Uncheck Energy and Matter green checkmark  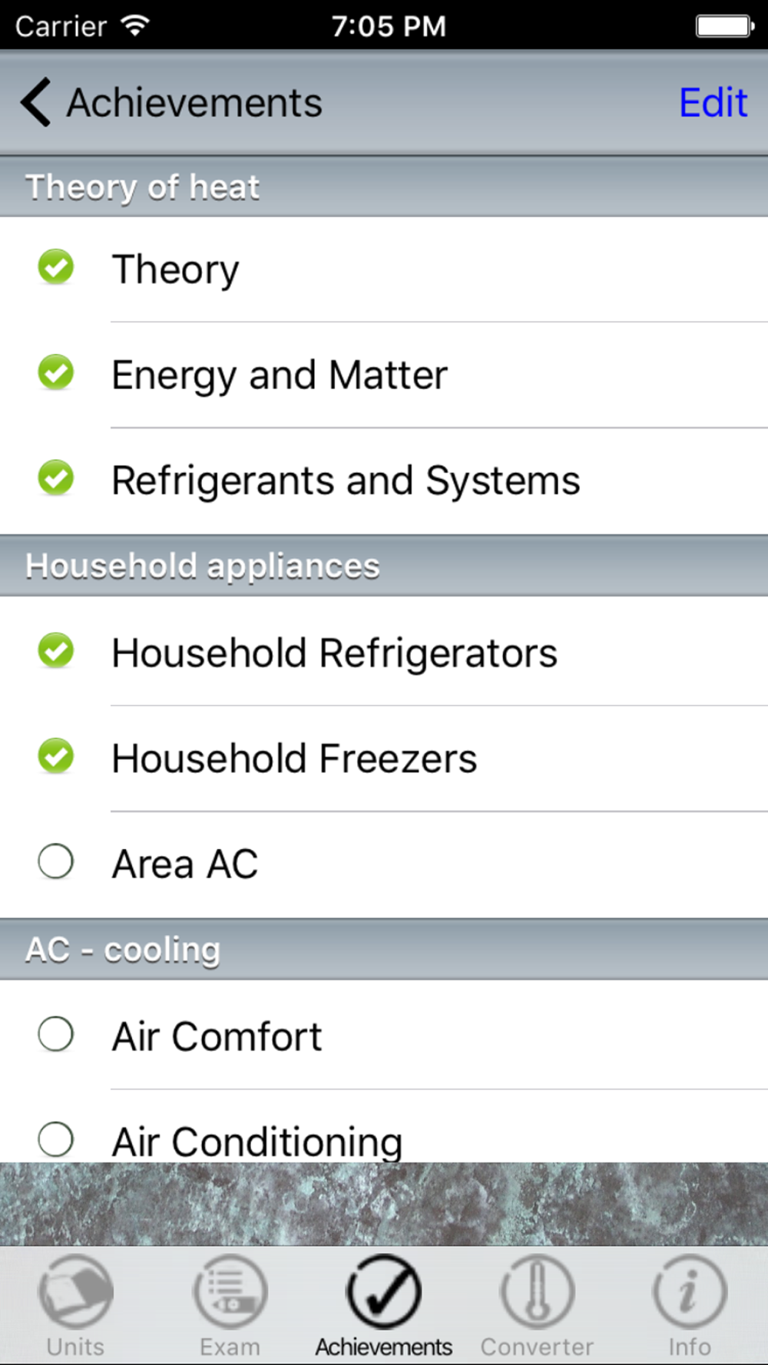(56, 373)
